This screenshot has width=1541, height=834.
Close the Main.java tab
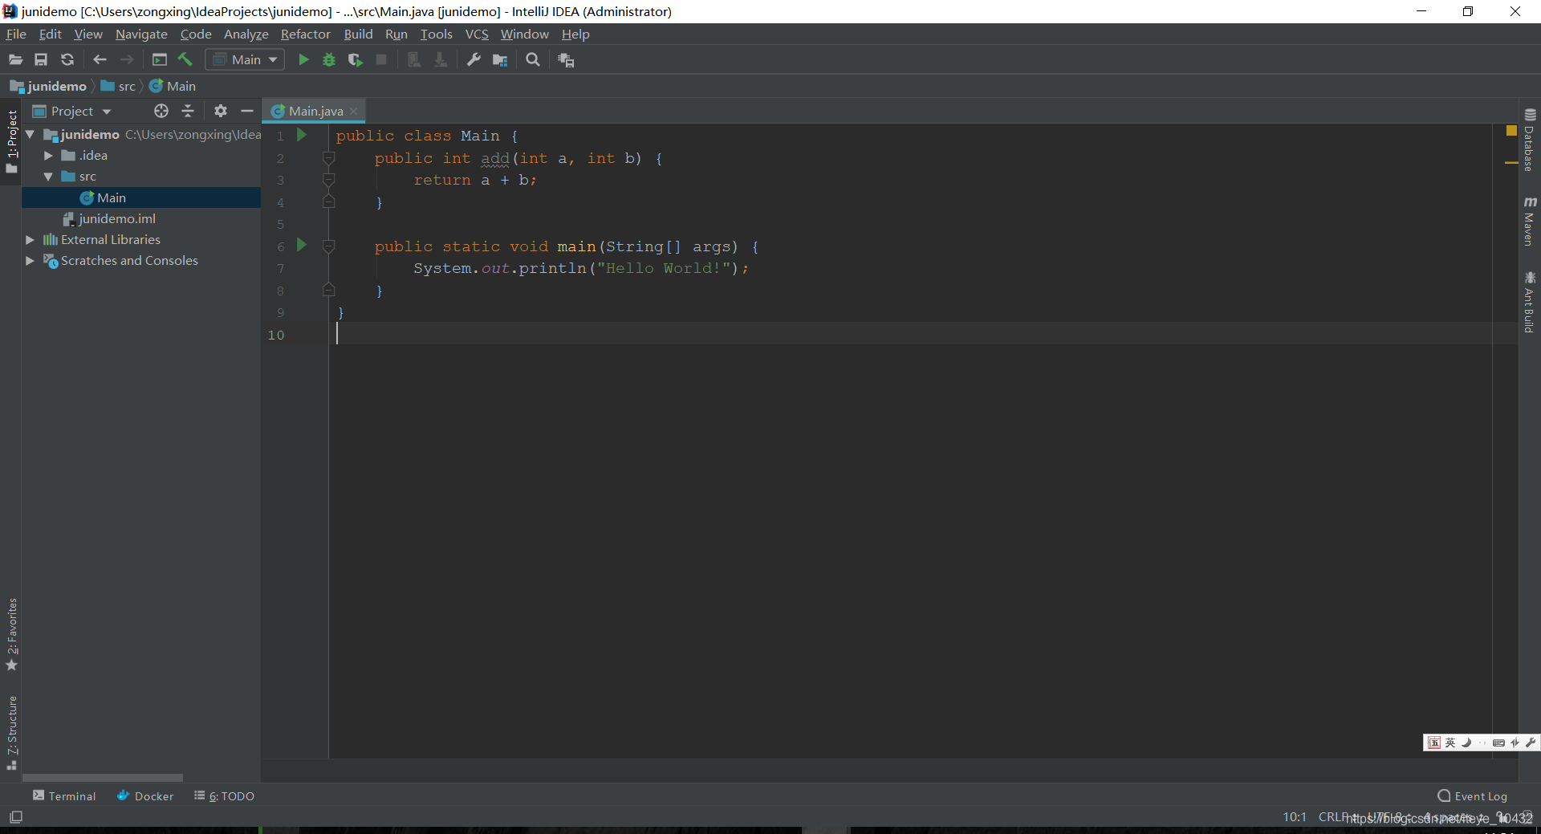point(353,112)
